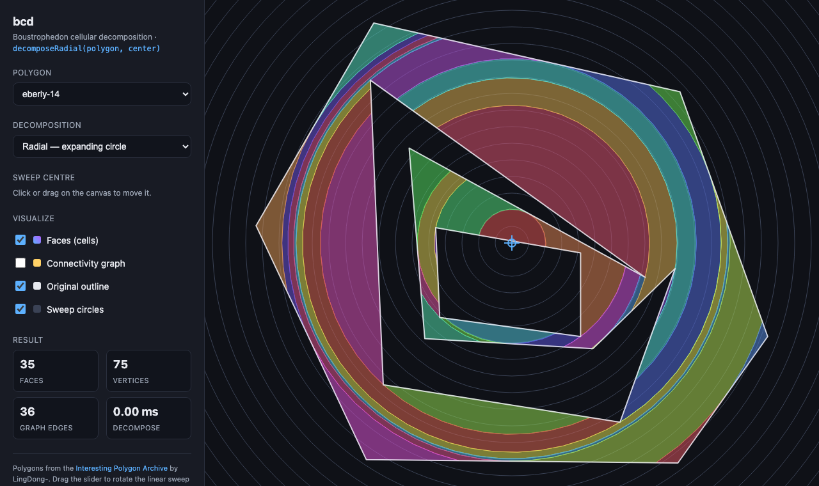Click the Connectivity graph label text
This screenshot has height=486, width=819.
point(86,263)
